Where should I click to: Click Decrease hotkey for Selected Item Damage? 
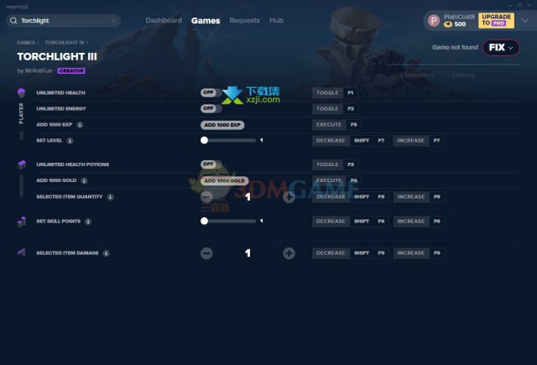(x=331, y=253)
